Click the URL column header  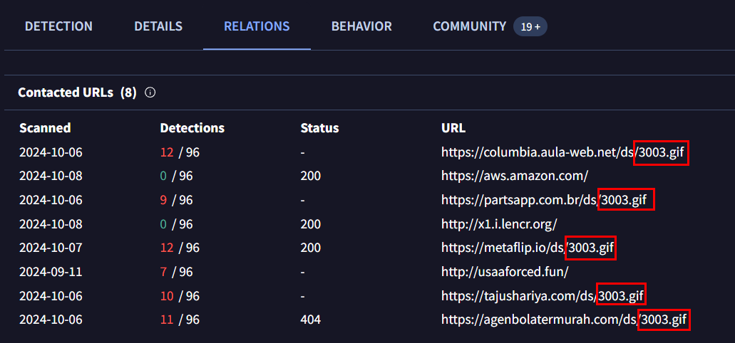[453, 128]
